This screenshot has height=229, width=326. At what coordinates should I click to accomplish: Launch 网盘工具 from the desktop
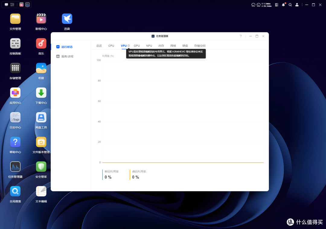pos(41,118)
